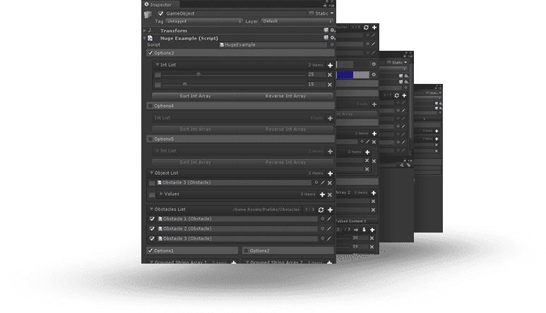
Task: Click Reverse Int Array button under Options5
Action: 285,162
